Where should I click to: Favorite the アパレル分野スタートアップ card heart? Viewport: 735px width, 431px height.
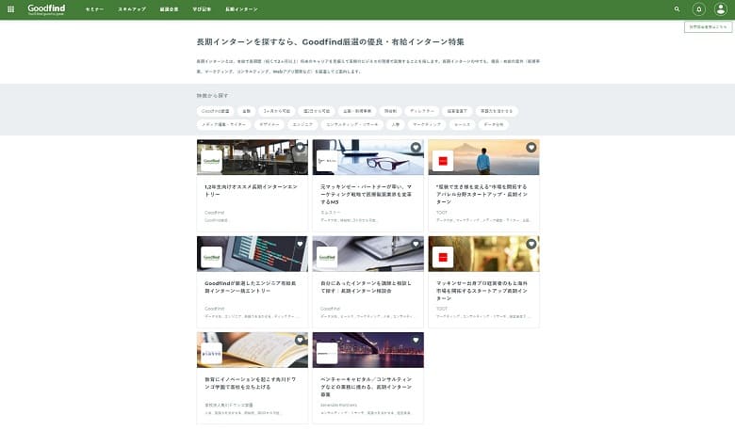[x=531, y=148]
